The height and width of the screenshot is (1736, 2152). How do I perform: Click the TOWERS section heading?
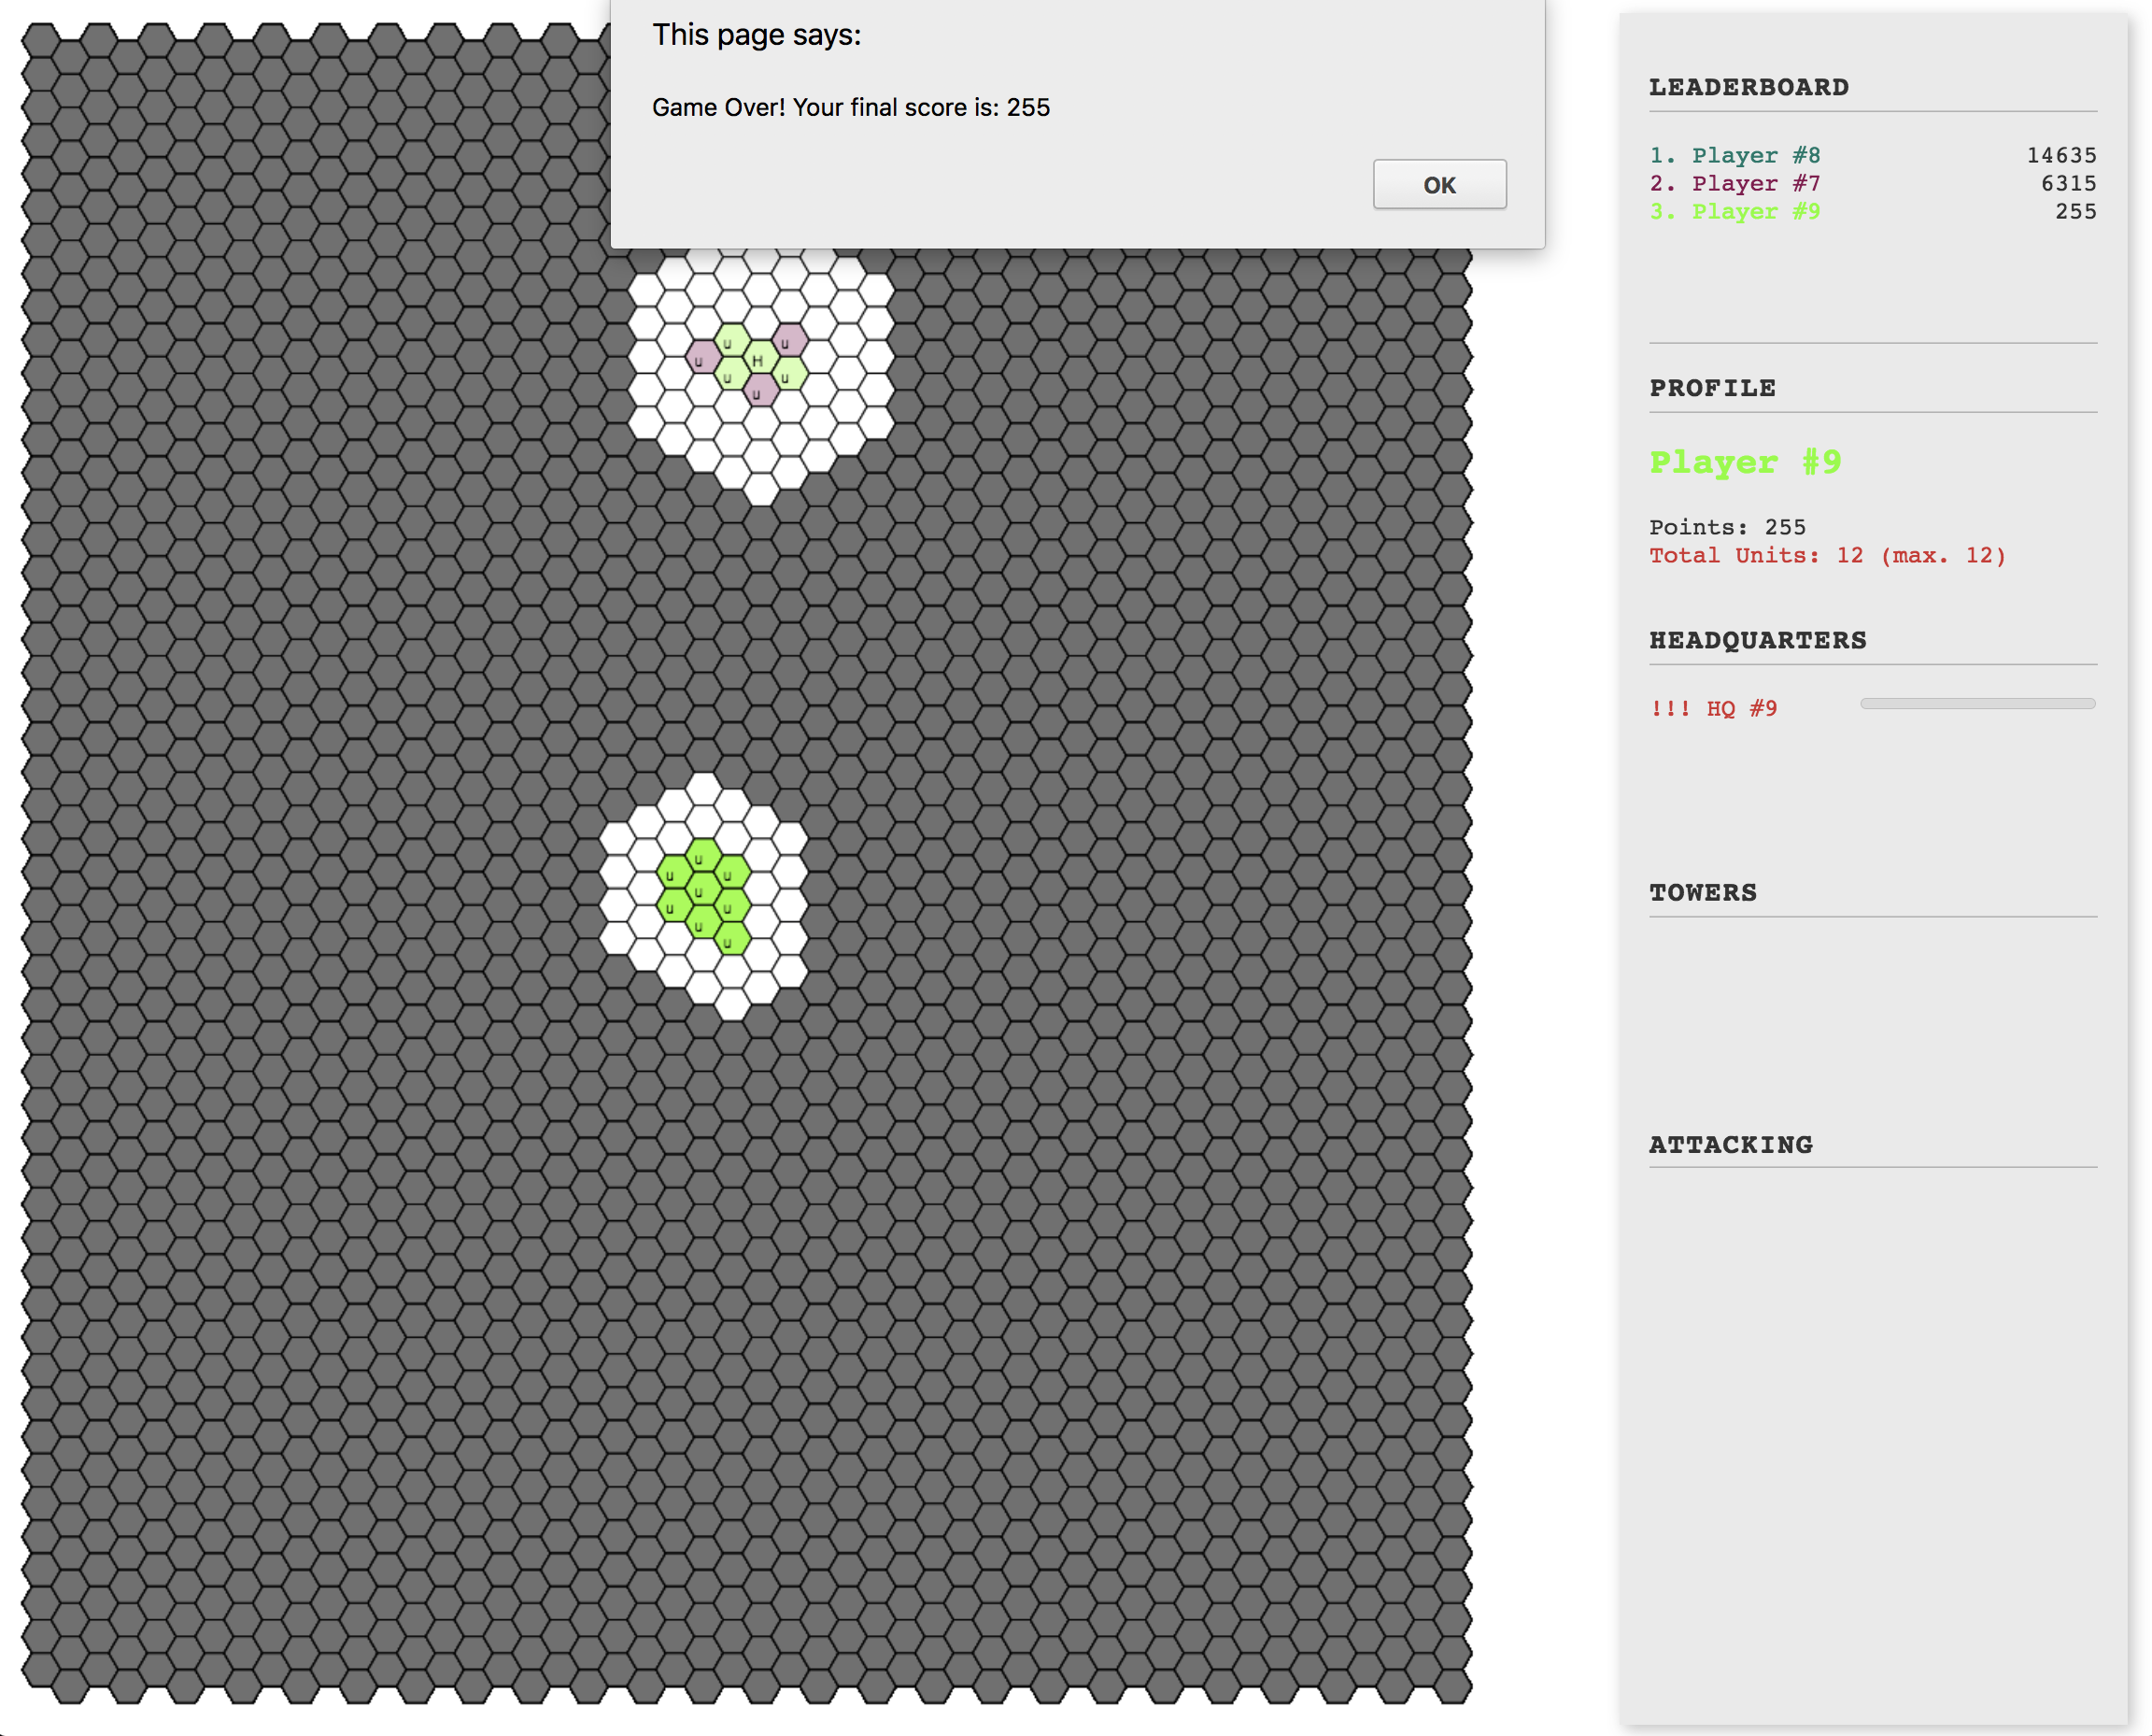pyautogui.click(x=1702, y=892)
